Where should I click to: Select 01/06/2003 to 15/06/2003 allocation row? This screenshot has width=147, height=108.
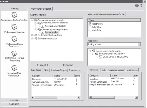coord(115,57)
